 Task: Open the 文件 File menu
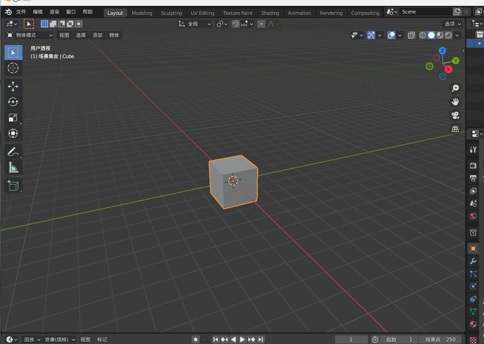pyautogui.click(x=21, y=12)
